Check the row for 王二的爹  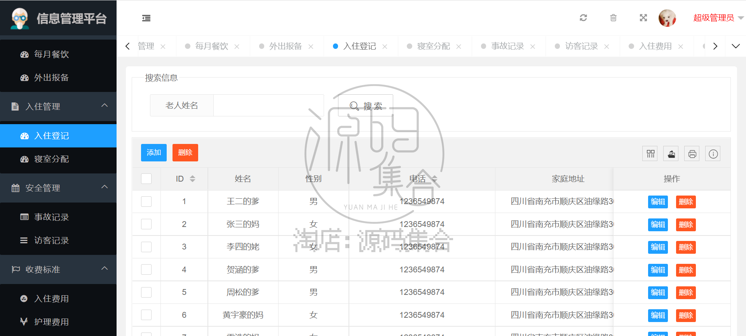(x=146, y=201)
